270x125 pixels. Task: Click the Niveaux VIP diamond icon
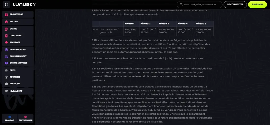tap(6, 91)
